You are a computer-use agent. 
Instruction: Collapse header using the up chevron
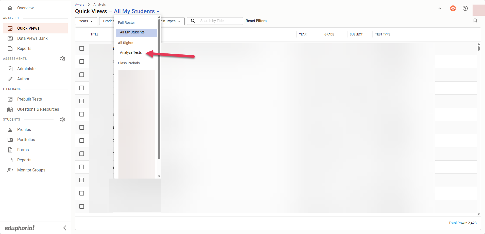(x=440, y=8)
